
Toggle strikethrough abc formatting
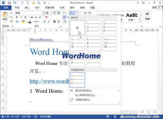32,17
